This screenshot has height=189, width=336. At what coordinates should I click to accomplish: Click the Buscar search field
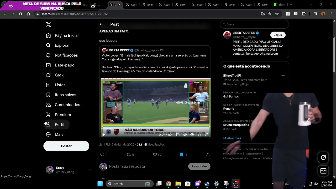coord(254,24)
